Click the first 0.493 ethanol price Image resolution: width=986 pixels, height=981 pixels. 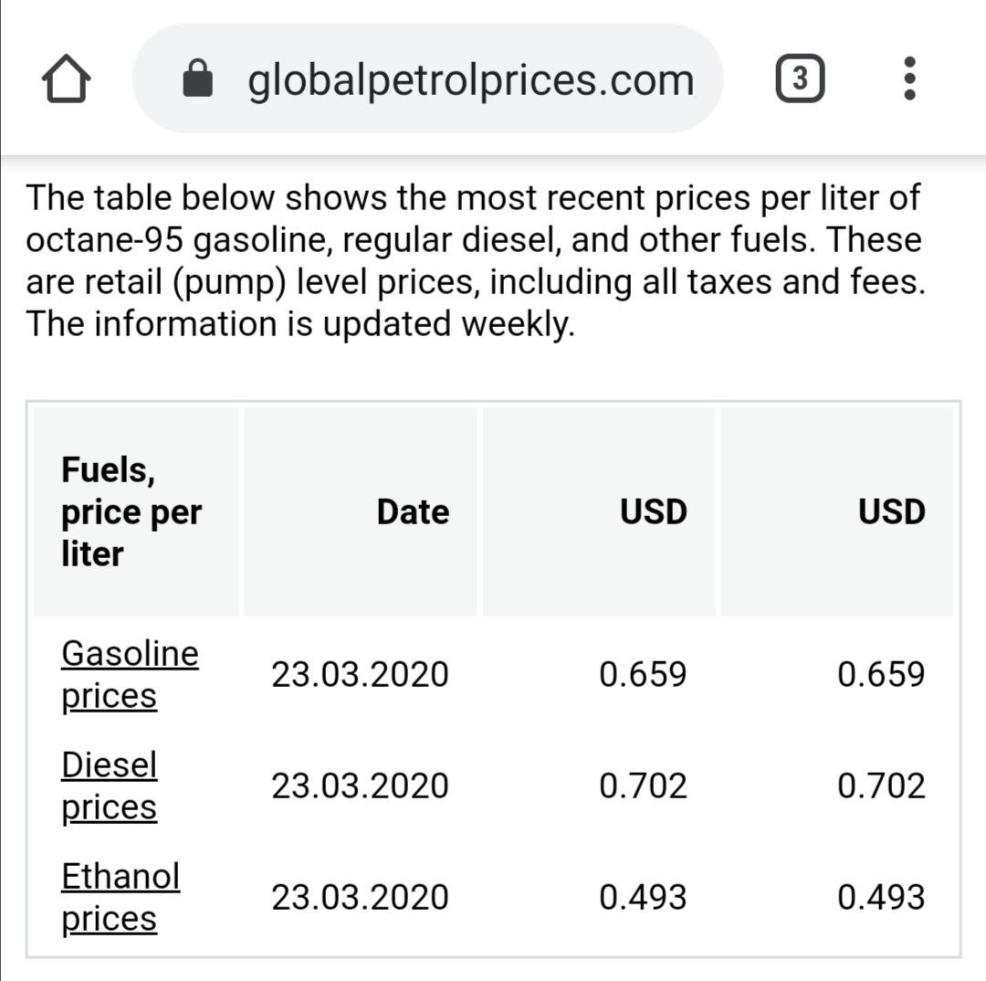click(644, 897)
